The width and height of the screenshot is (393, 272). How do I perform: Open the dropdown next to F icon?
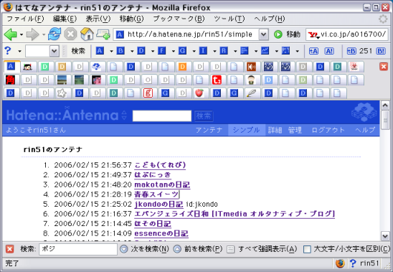pos(173,51)
